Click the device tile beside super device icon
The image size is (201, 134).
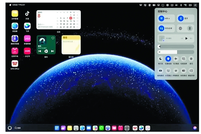(190, 28)
